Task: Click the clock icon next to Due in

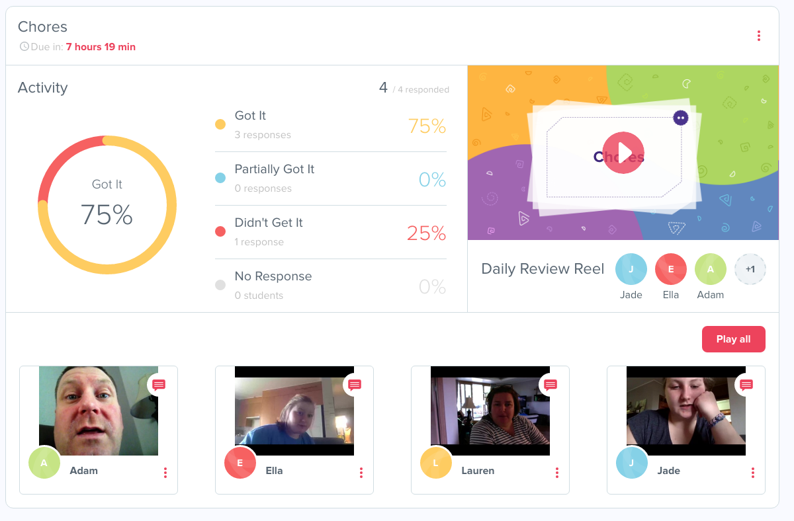Action: [x=24, y=47]
